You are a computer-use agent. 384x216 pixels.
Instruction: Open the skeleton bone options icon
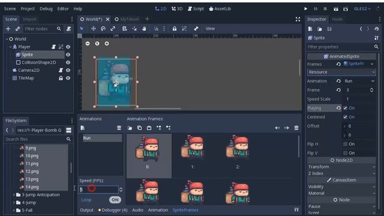pyautogui.click(x=196, y=29)
